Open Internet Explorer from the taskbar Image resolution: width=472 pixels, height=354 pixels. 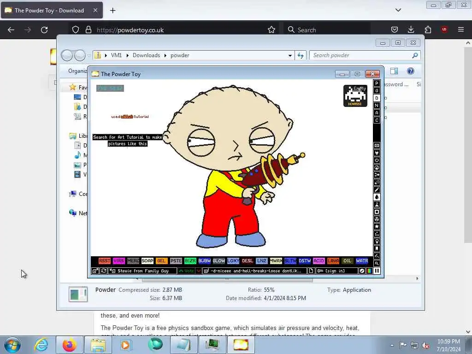pyautogui.click(x=41, y=345)
